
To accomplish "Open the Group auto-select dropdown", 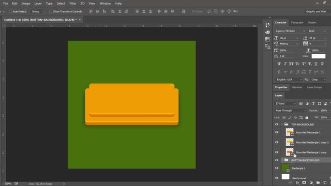I will coord(37,11).
